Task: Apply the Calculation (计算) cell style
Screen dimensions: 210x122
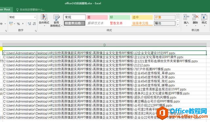Action: coord(165,17)
